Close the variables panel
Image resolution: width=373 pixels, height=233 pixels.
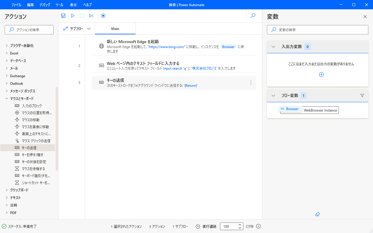point(365,17)
